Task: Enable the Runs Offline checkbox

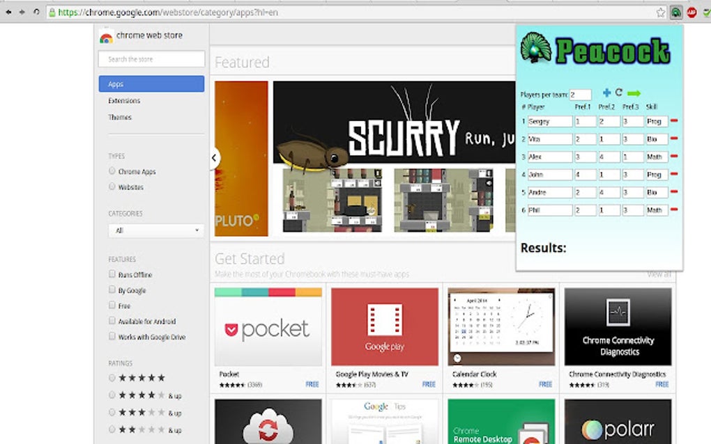Action: 112,273
